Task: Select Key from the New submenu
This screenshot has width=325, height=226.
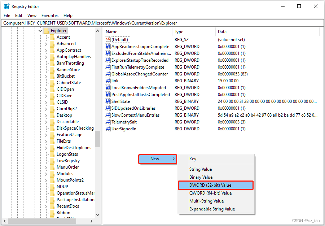Action: pos(216,159)
